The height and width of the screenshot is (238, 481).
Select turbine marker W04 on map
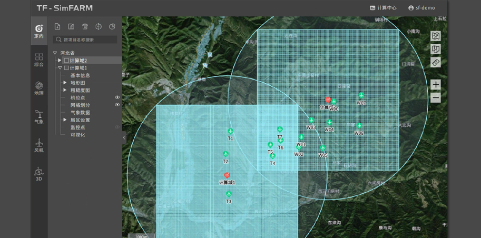click(x=329, y=123)
